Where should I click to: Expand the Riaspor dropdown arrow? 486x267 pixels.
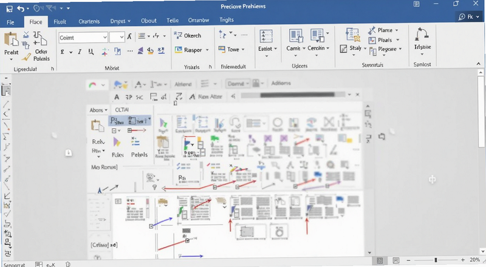pos(207,50)
